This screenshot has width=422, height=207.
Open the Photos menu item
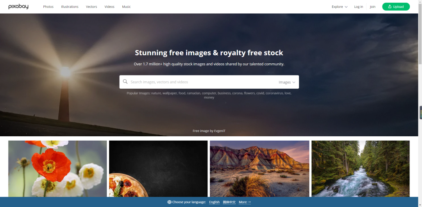tap(48, 7)
